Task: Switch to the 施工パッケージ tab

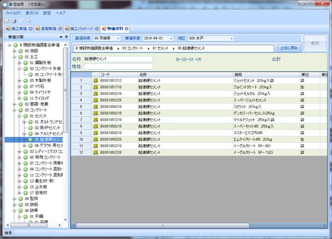Action: tap(82, 29)
